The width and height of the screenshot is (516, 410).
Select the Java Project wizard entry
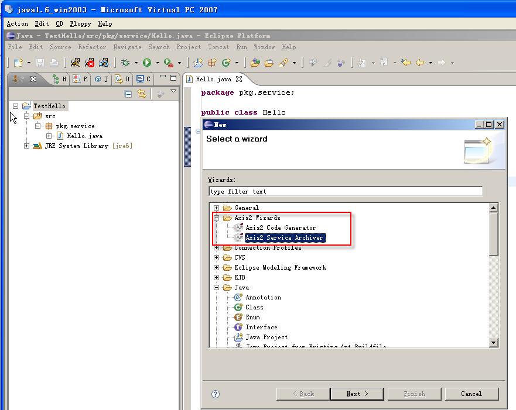coord(266,337)
